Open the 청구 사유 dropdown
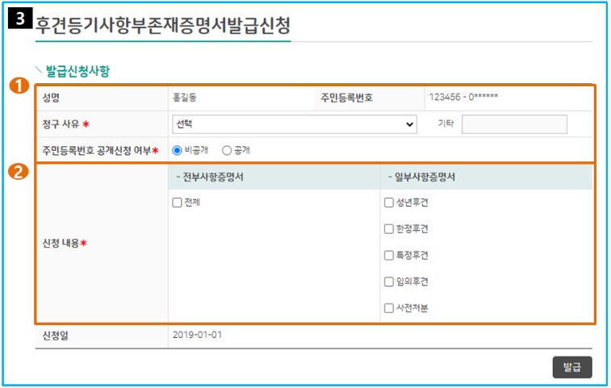Image resolution: width=611 pixels, height=388 pixels. tap(294, 124)
